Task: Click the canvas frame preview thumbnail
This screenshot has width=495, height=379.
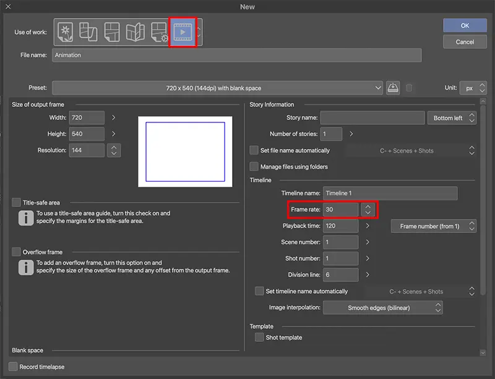Action: coord(185,151)
